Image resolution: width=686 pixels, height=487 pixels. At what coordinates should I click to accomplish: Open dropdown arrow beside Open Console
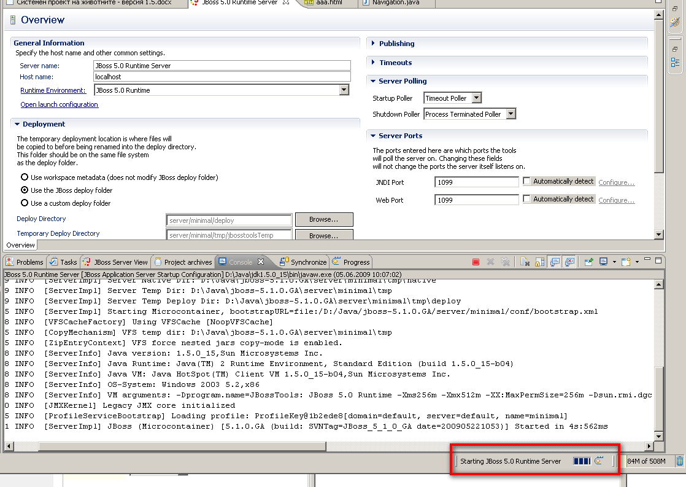pyautogui.click(x=637, y=262)
